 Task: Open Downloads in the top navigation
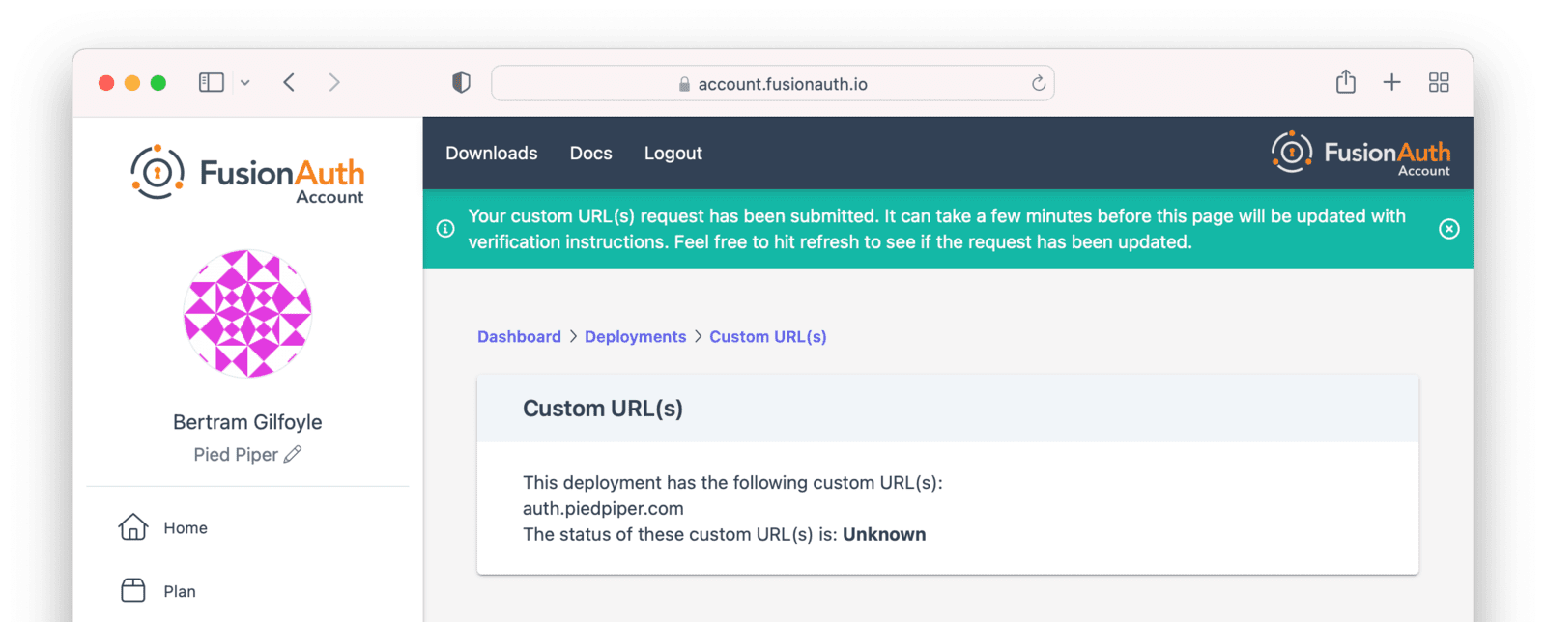click(x=491, y=154)
